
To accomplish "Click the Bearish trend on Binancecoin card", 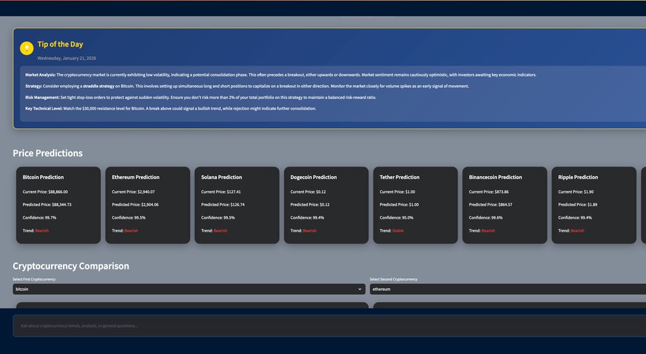I will point(488,231).
